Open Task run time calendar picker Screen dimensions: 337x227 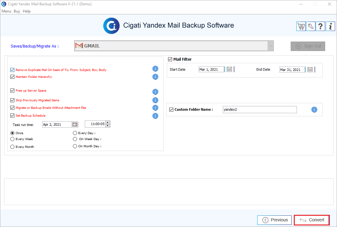(x=75, y=124)
